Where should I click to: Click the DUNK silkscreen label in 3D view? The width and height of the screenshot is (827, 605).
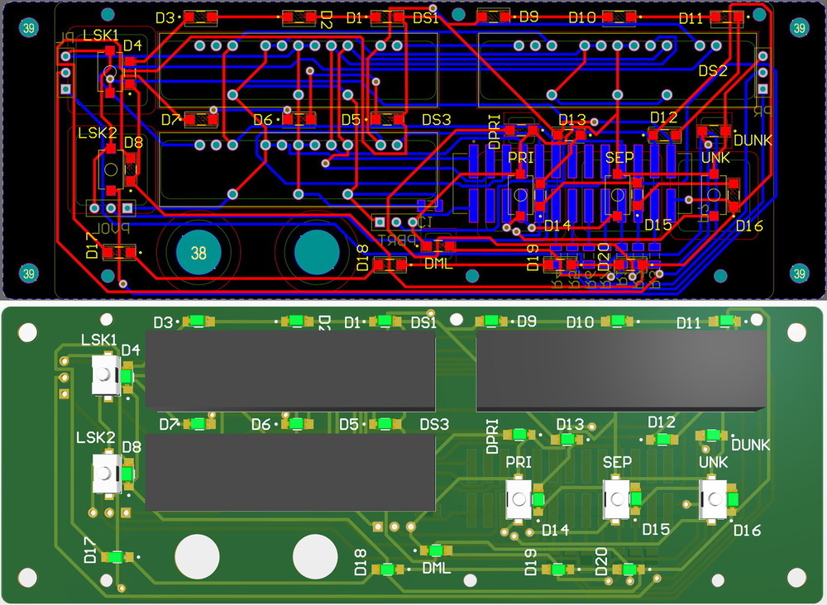click(x=751, y=445)
